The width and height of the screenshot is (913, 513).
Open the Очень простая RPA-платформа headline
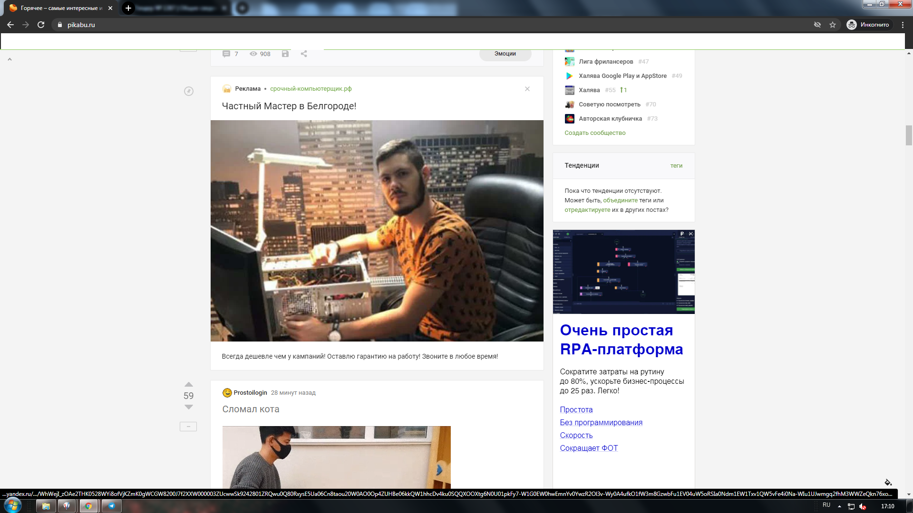tap(622, 340)
